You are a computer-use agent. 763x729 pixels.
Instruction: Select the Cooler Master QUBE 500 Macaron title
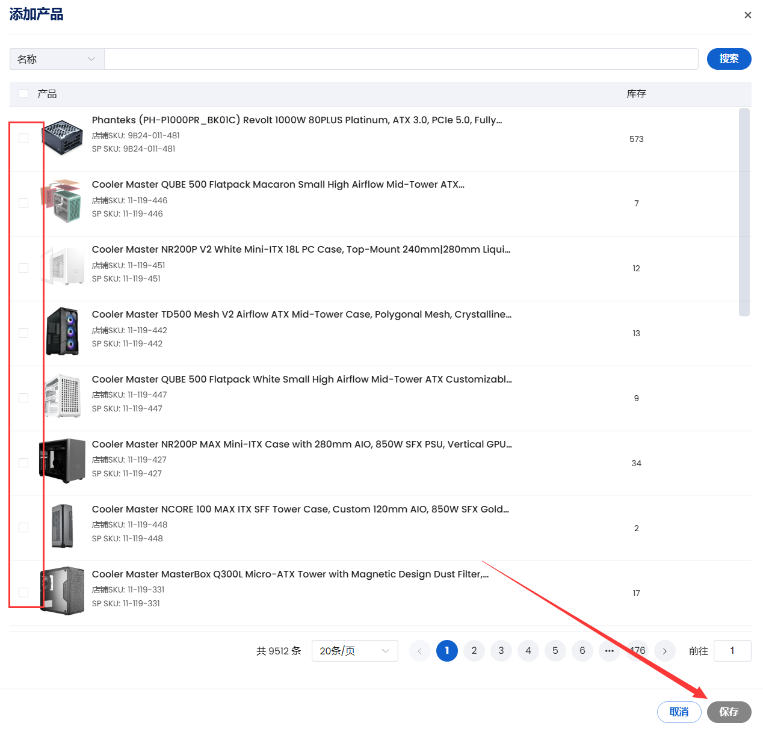point(278,184)
